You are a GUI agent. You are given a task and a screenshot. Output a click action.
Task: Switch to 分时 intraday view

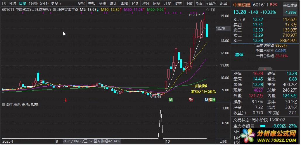(12, 4)
